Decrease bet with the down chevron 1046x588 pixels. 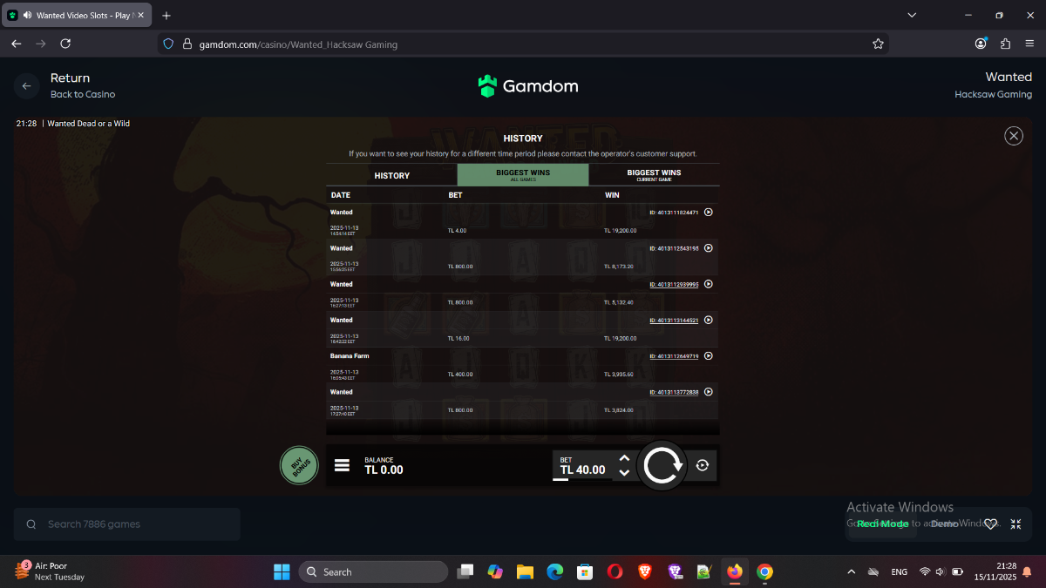624,473
